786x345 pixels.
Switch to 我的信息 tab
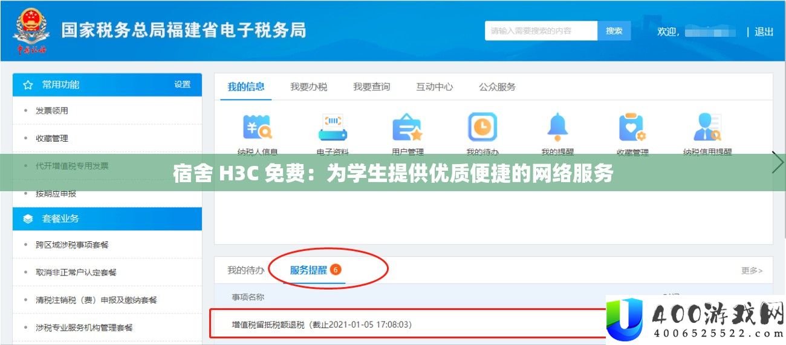245,87
